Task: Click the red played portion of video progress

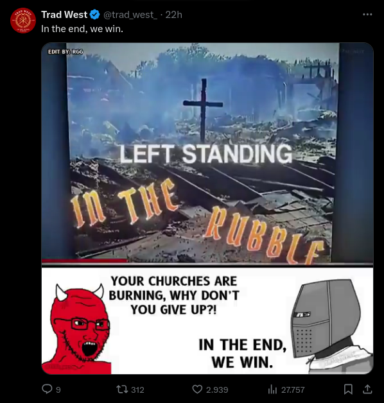Action: click(x=84, y=261)
